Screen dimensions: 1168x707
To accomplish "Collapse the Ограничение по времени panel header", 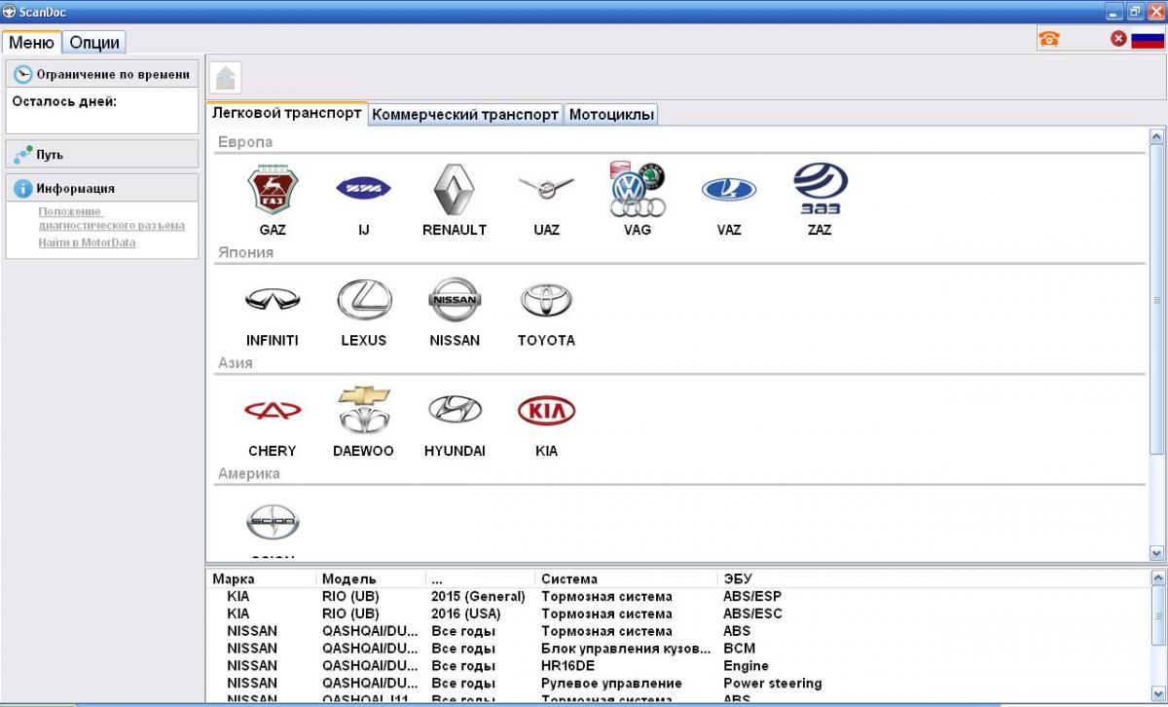I will coord(102,75).
